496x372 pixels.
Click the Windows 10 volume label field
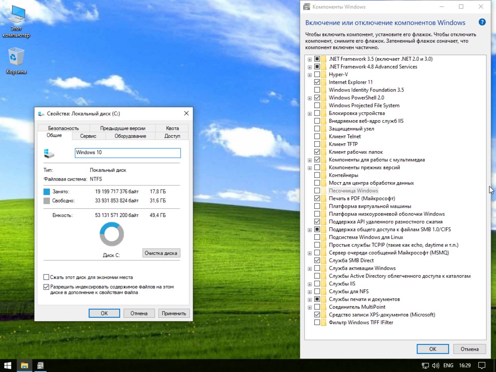coord(127,153)
